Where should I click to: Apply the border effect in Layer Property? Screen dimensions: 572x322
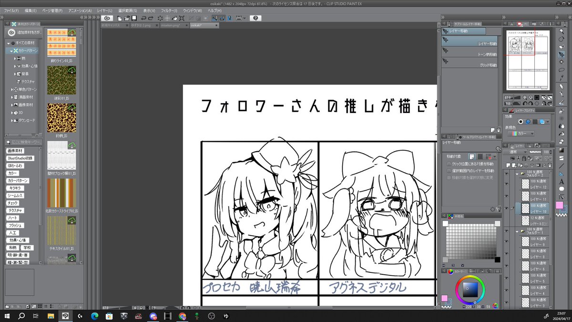(521, 122)
